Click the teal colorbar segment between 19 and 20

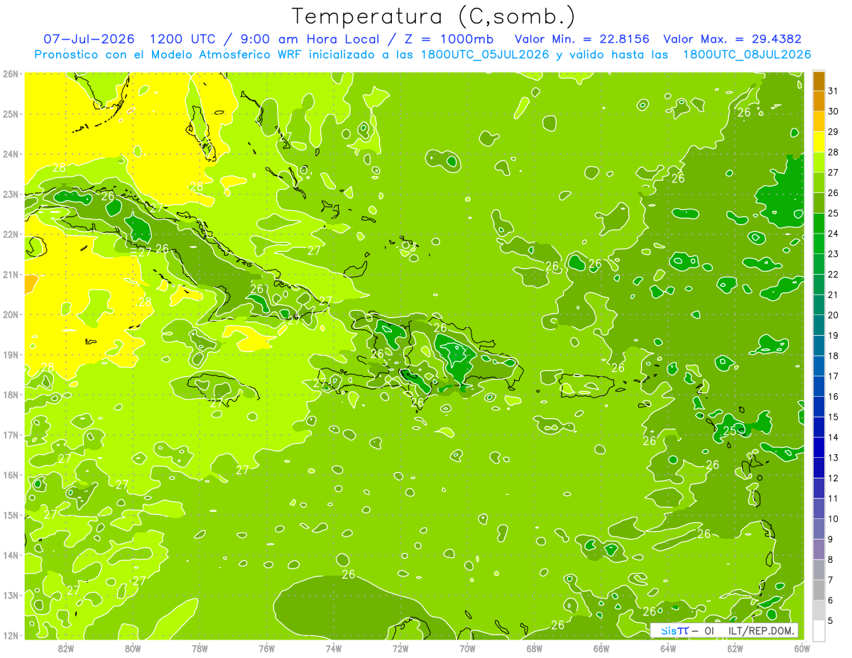(819, 325)
